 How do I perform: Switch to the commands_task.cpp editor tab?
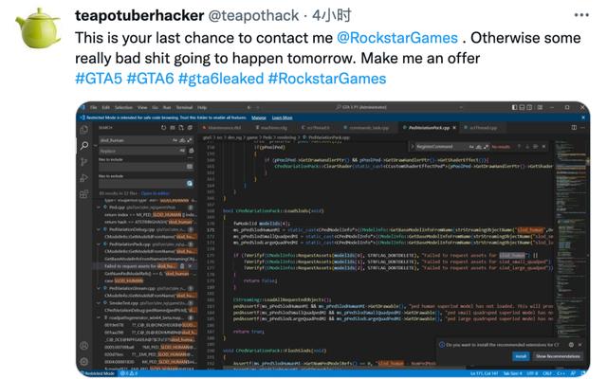pyautogui.click(x=366, y=127)
